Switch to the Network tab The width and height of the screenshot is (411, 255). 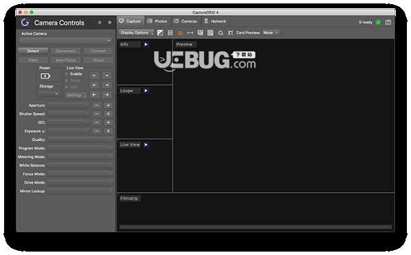pyautogui.click(x=215, y=21)
